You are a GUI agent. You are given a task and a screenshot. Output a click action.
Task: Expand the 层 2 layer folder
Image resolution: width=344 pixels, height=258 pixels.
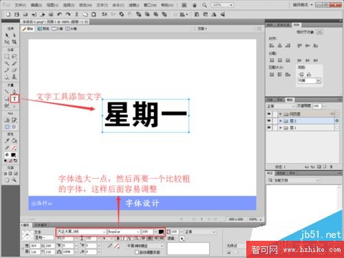[281, 120]
